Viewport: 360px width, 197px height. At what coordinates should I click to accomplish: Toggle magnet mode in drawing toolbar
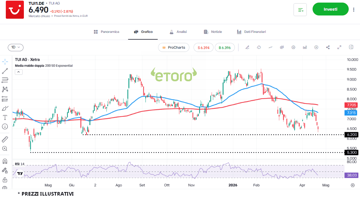pos(5,161)
